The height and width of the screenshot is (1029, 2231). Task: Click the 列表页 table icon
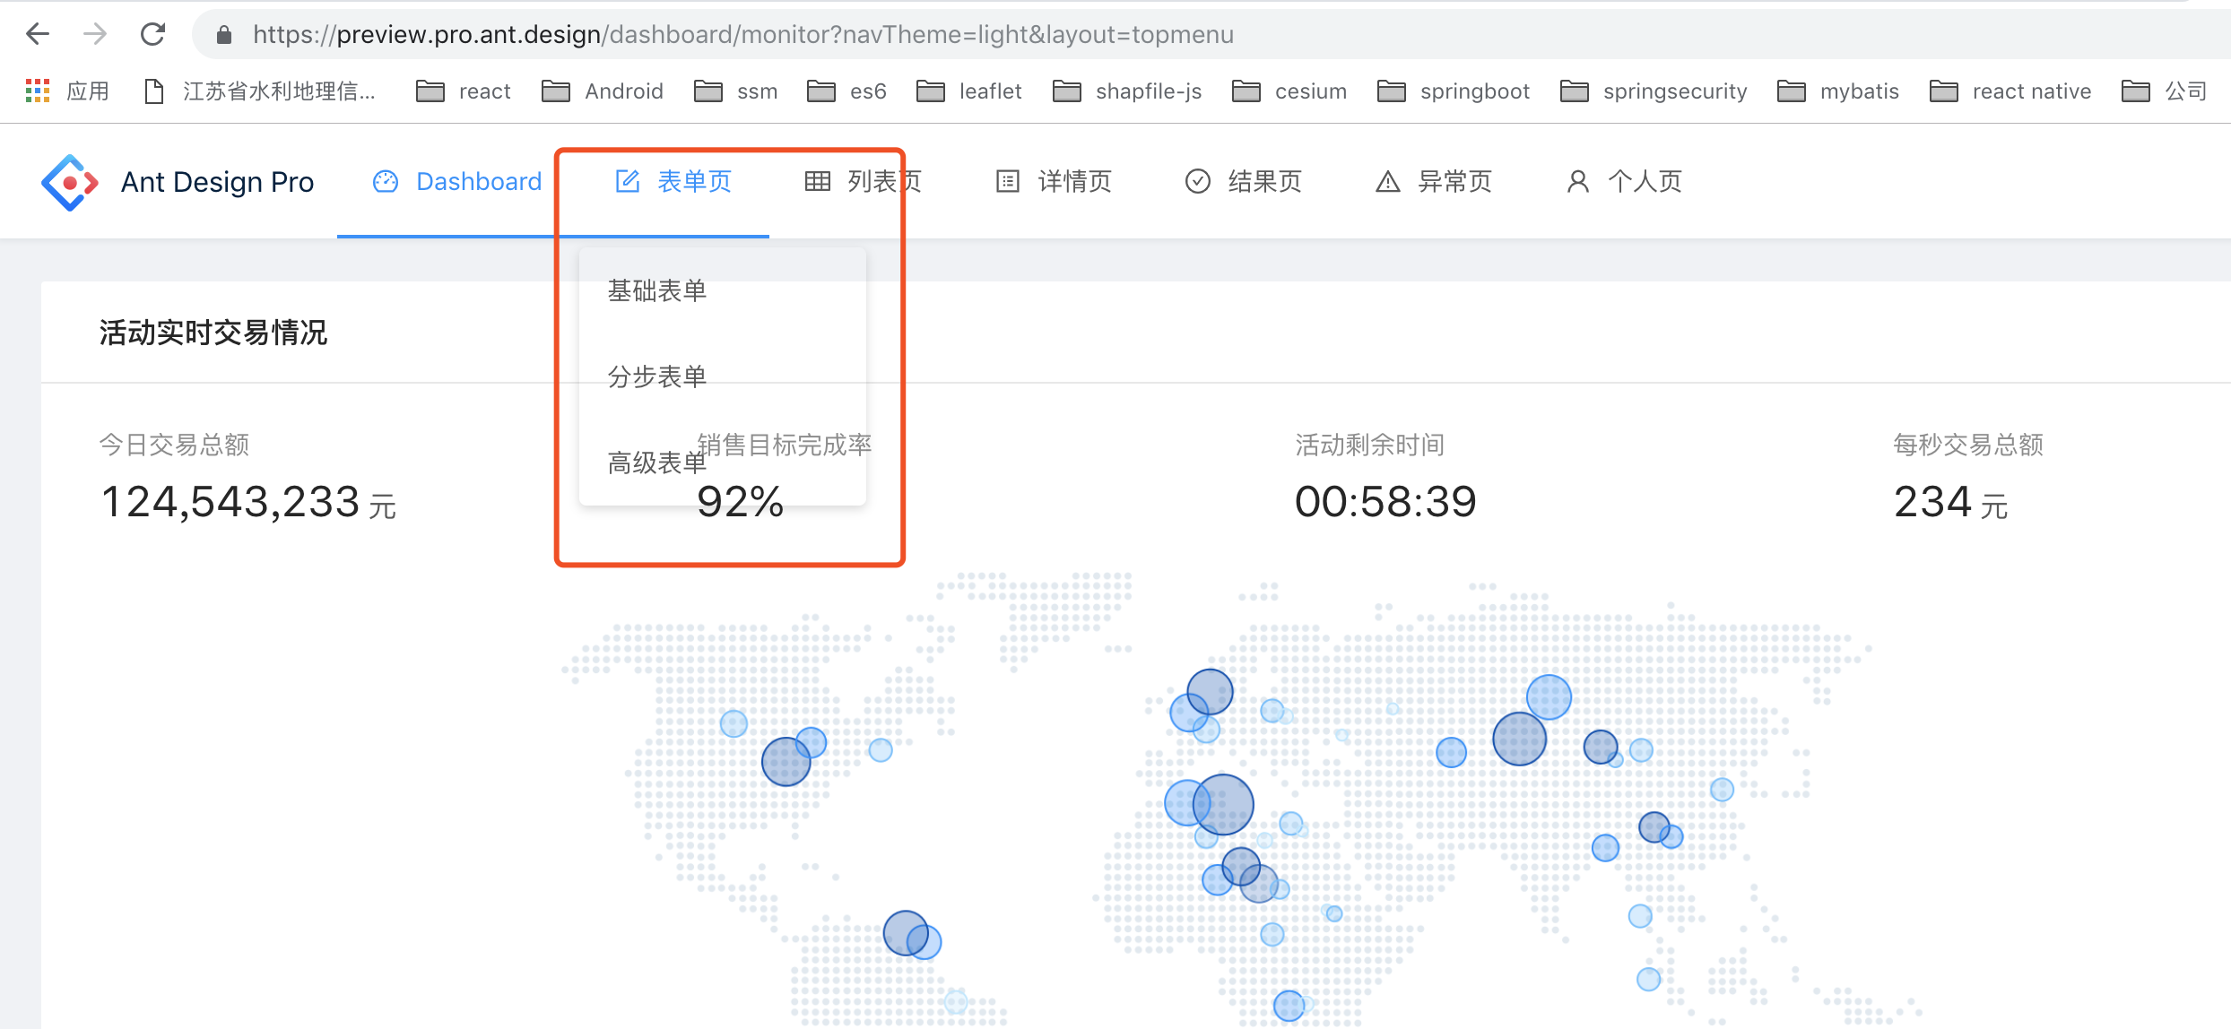tap(818, 181)
